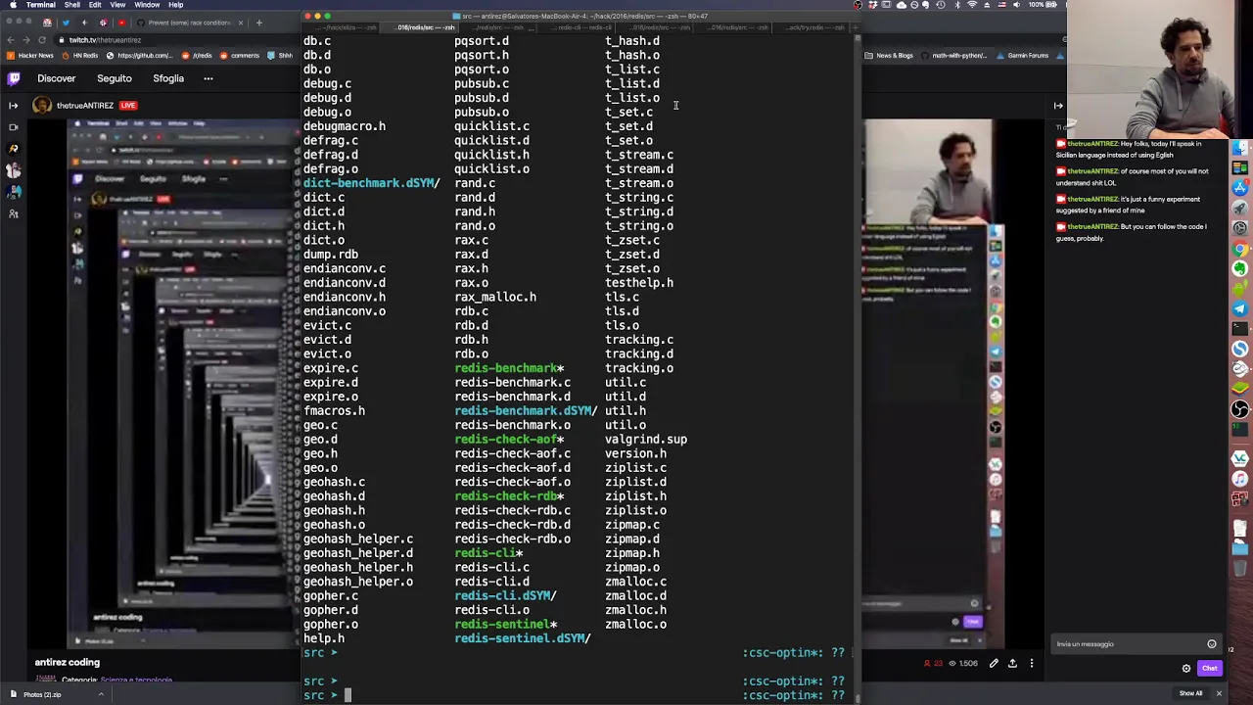Click the volume icon in menu bar
1253x705 pixels.
[1016, 5]
